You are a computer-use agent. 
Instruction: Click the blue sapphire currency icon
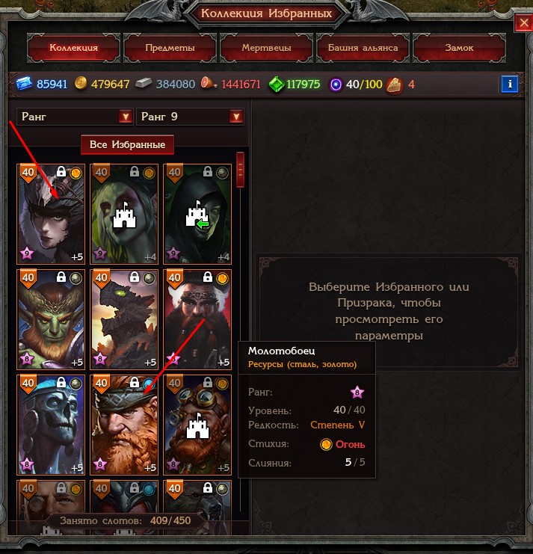(24, 84)
